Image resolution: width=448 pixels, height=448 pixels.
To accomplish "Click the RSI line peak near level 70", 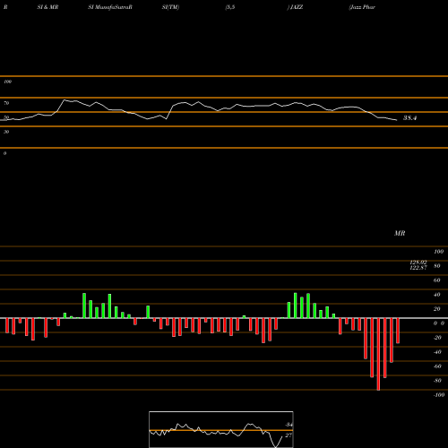I will click(x=65, y=100).
